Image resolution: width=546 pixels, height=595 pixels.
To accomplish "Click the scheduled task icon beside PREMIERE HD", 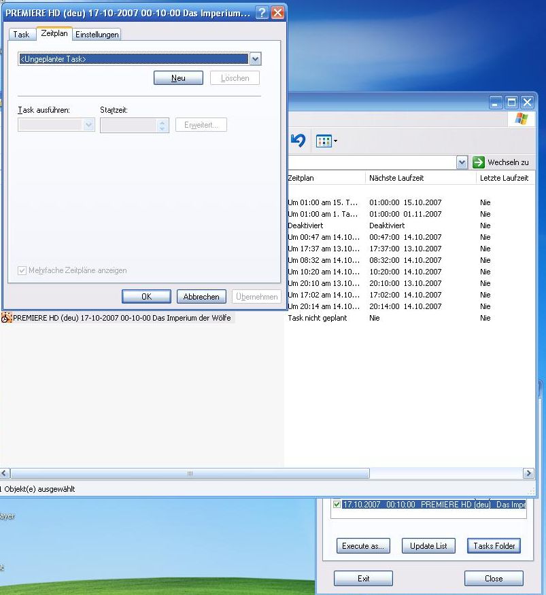I will tap(6, 318).
